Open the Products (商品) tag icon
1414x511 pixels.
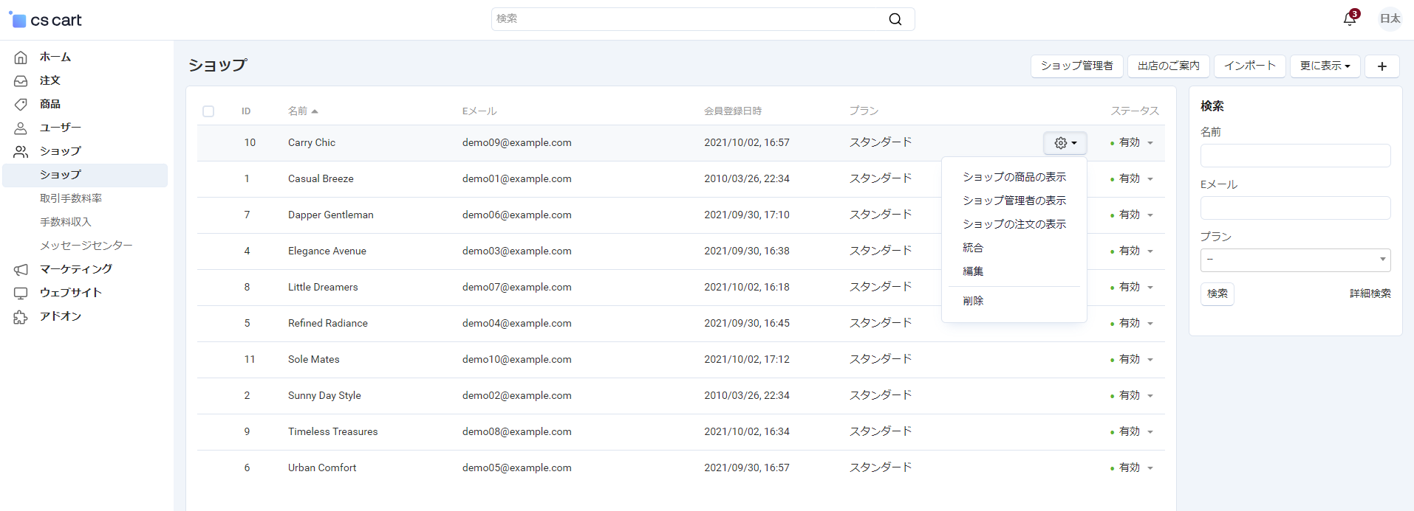(x=21, y=104)
